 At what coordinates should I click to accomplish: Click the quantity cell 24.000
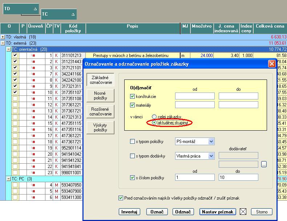[202, 56]
